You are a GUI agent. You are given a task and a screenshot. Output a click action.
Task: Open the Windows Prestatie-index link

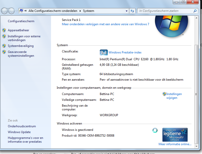[x=125, y=52]
